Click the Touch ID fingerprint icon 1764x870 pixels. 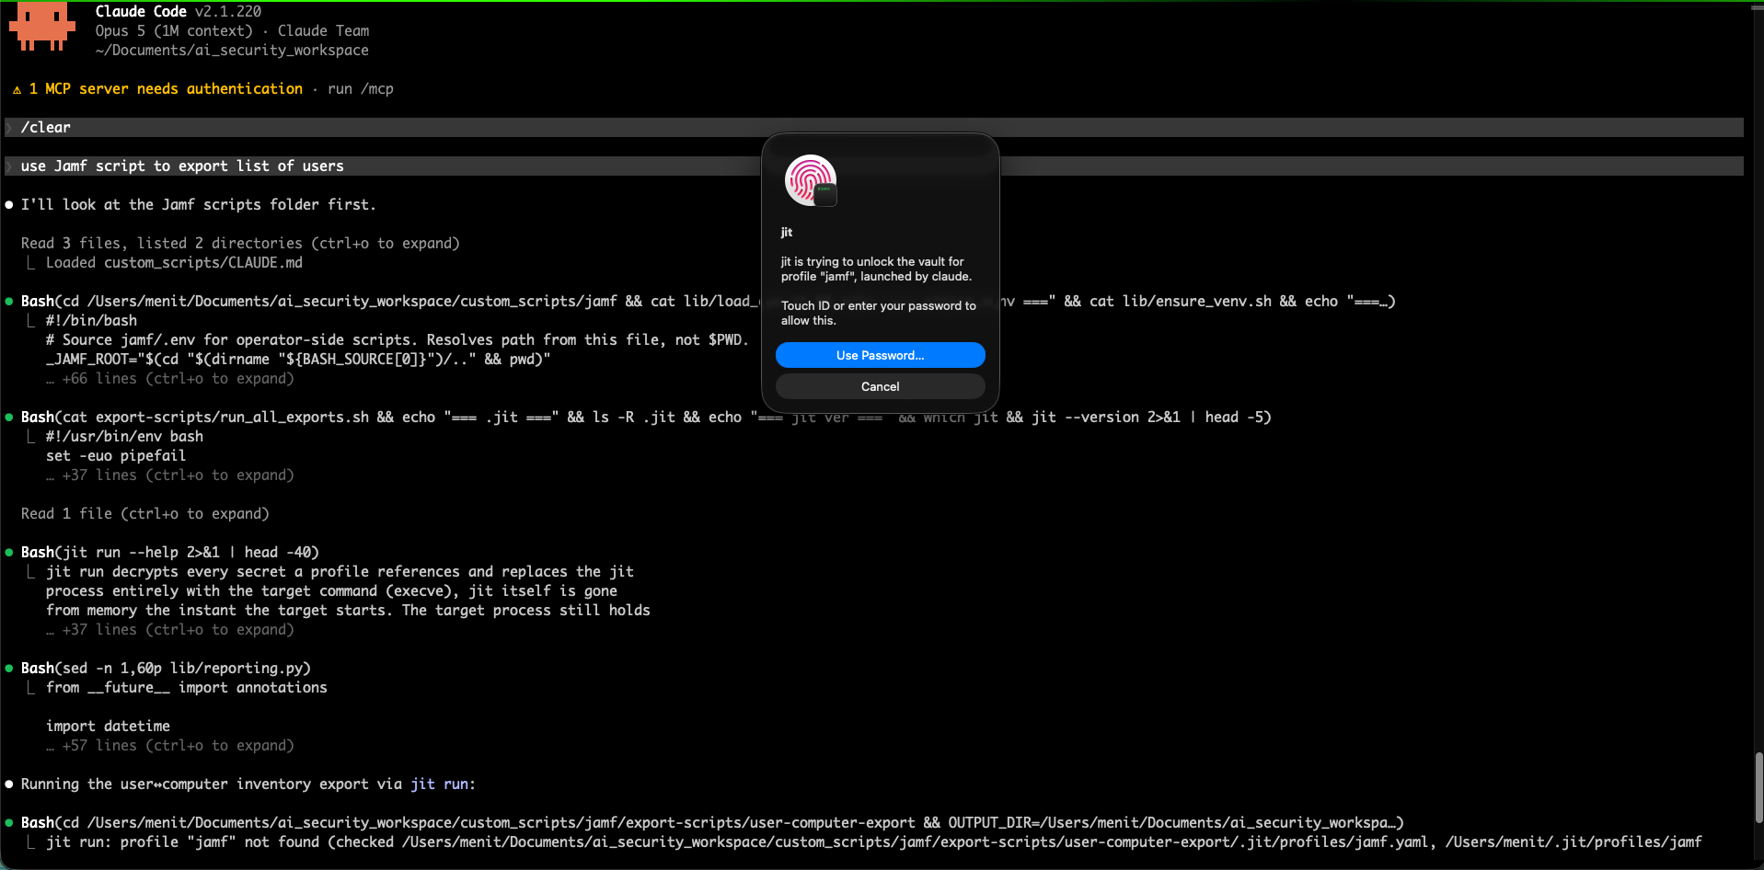click(x=811, y=180)
